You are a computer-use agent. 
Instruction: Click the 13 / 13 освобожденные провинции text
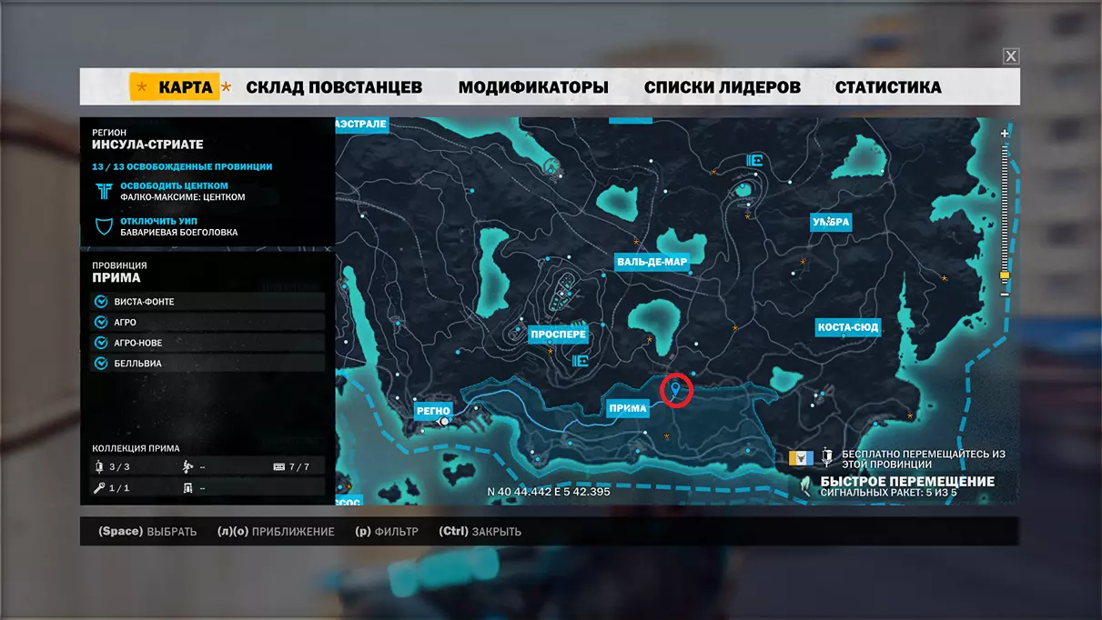click(182, 167)
